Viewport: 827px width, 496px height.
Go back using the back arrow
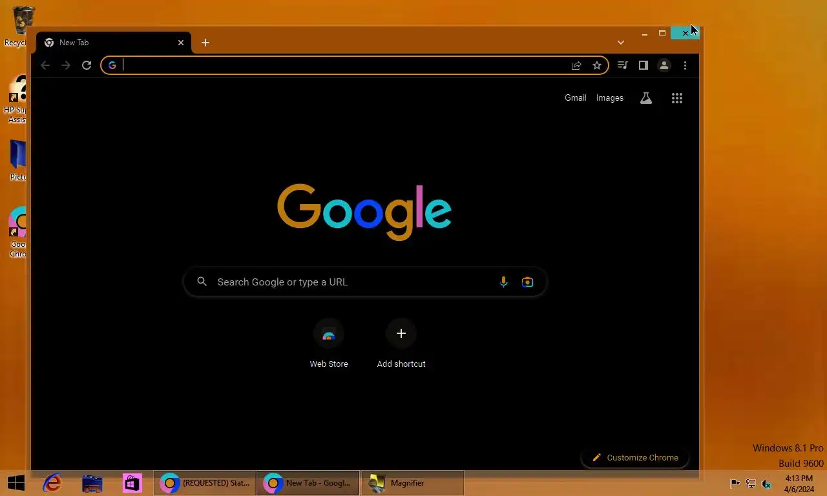pyautogui.click(x=45, y=65)
